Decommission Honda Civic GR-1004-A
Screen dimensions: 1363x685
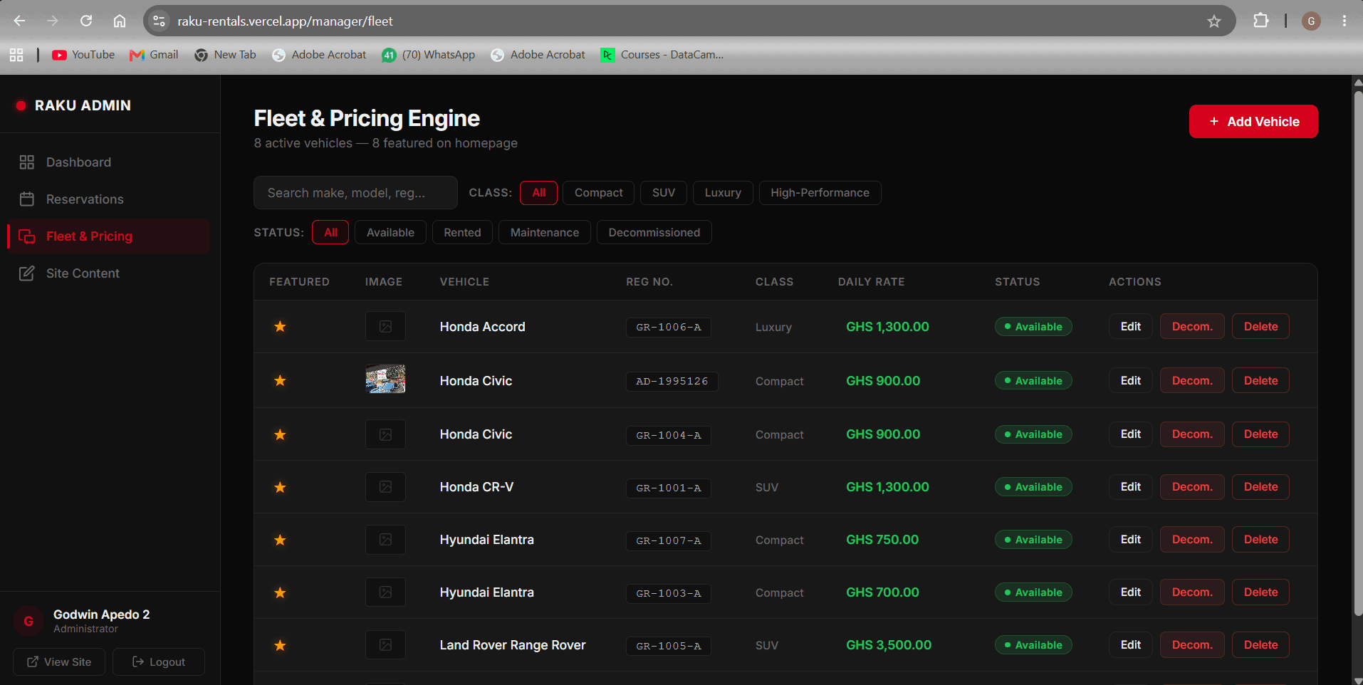click(1192, 434)
